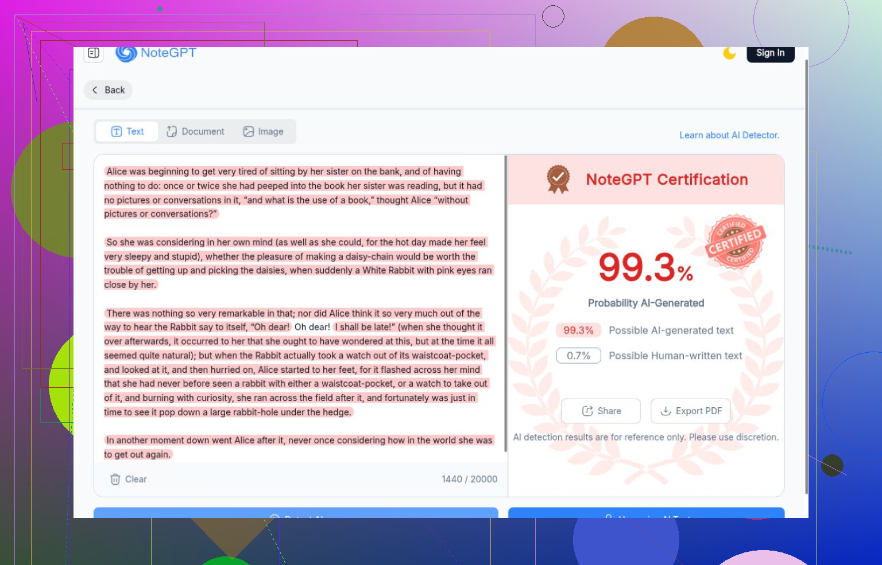Clear the text with trash button

(x=128, y=479)
